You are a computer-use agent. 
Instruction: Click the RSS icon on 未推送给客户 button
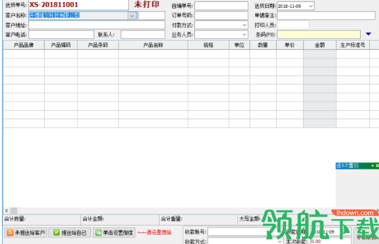10,233
